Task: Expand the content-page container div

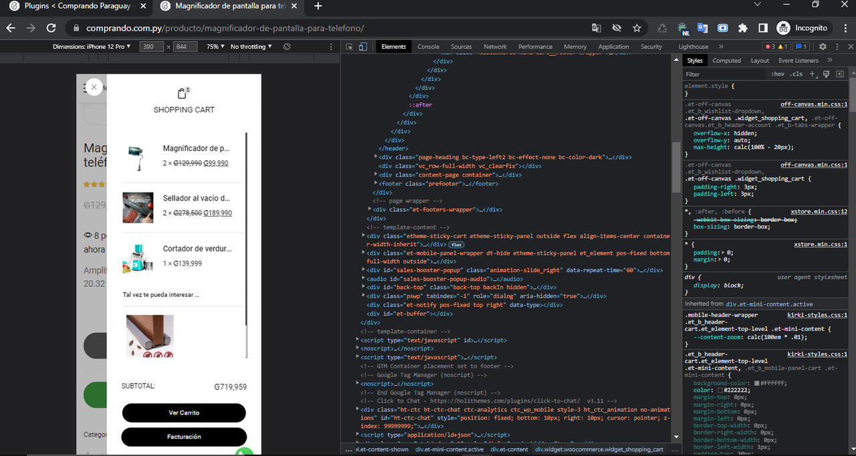Action: pos(376,175)
